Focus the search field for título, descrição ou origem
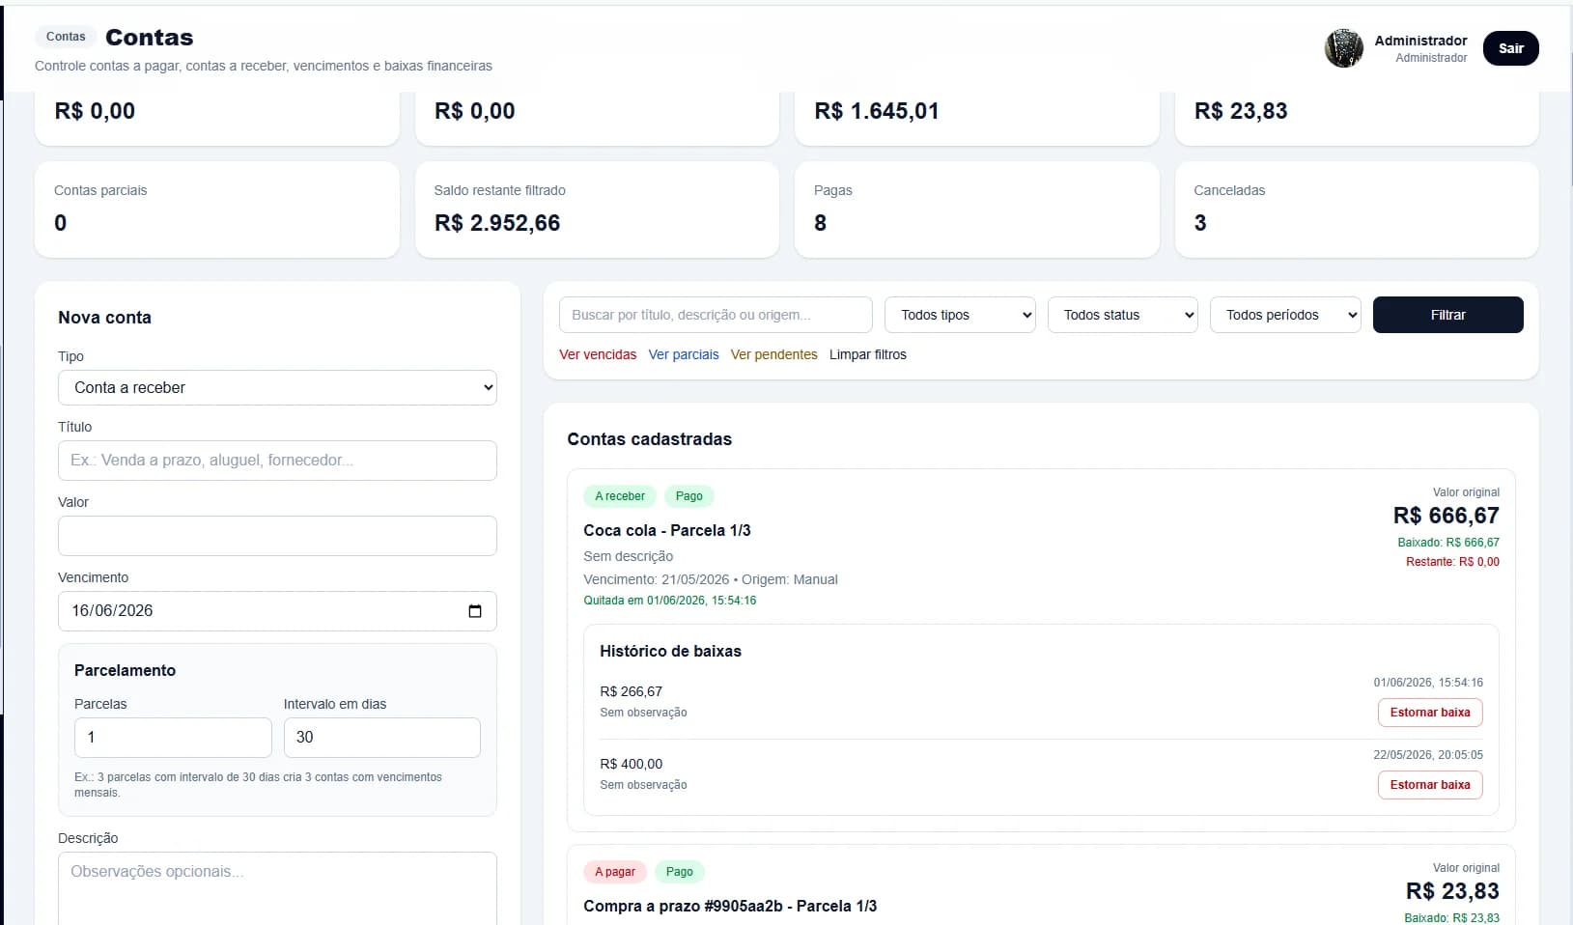 tap(716, 315)
